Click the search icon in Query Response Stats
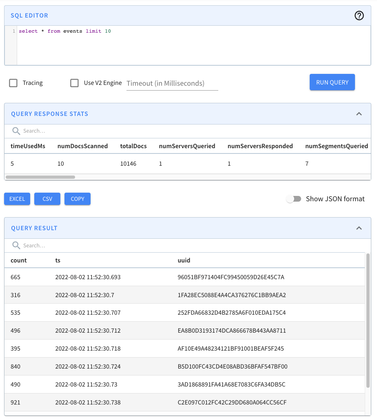The width and height of the screenshot is (377, 420). tap(16, 131)
